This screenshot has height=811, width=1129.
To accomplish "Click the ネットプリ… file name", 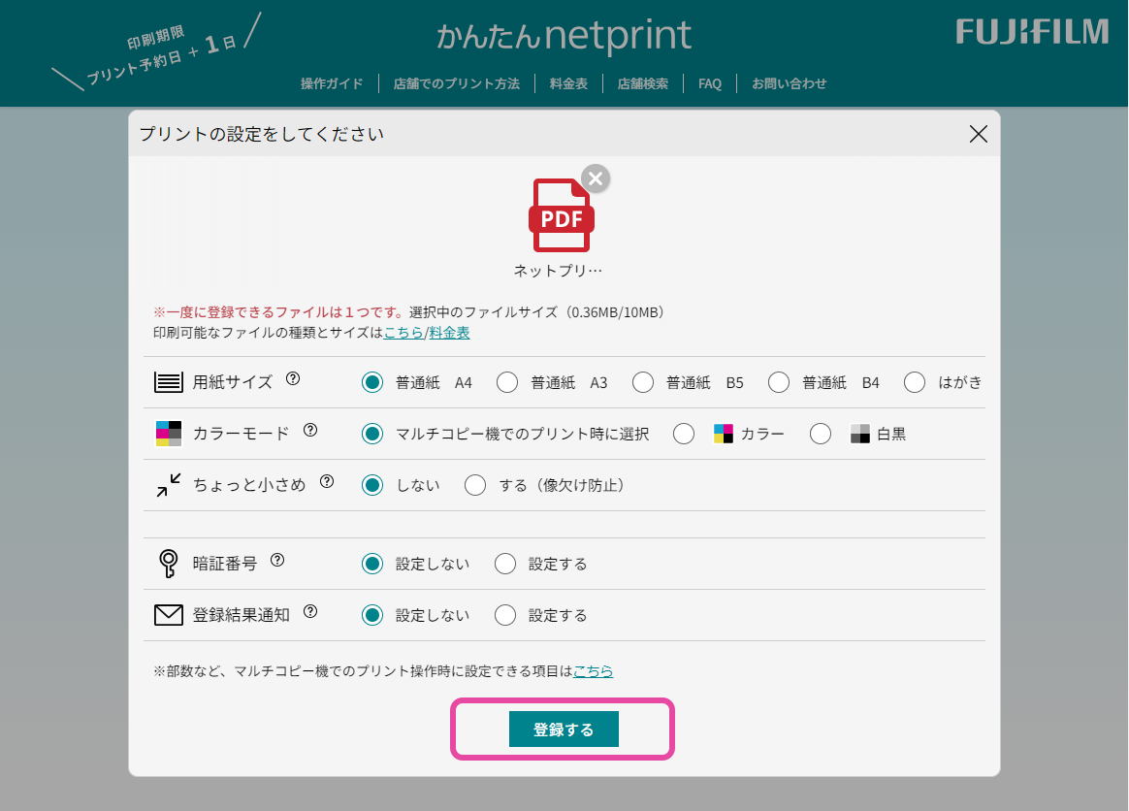I will pos(558,270).
